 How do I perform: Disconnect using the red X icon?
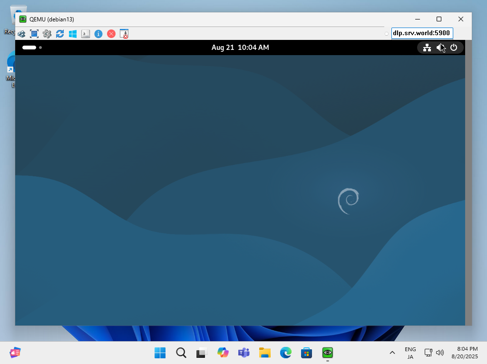pyautogui.click(x=111, y=34)
